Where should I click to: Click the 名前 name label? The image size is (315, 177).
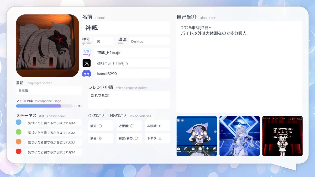point(94,17)
